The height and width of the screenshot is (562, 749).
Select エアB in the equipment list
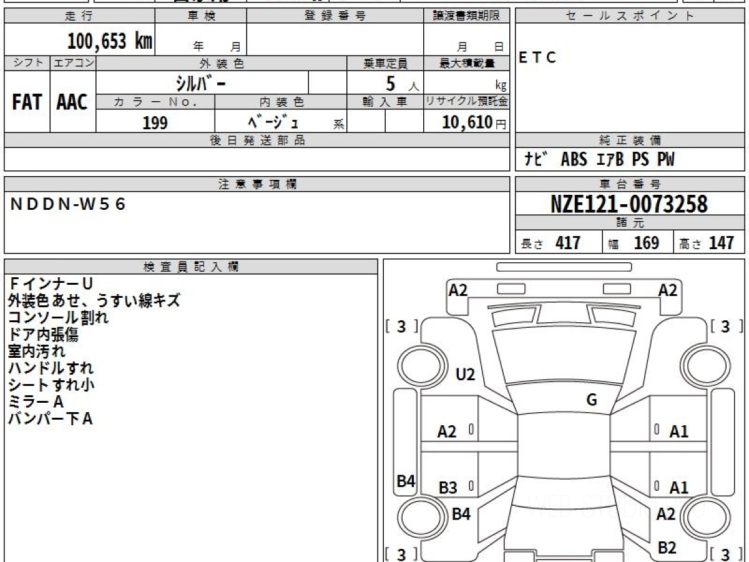[x=610, y=160]
